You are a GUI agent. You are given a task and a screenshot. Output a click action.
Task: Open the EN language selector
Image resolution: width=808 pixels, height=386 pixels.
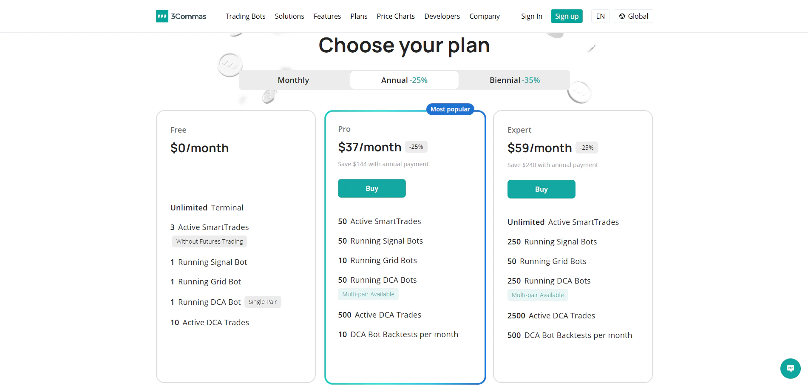[600, 16]
